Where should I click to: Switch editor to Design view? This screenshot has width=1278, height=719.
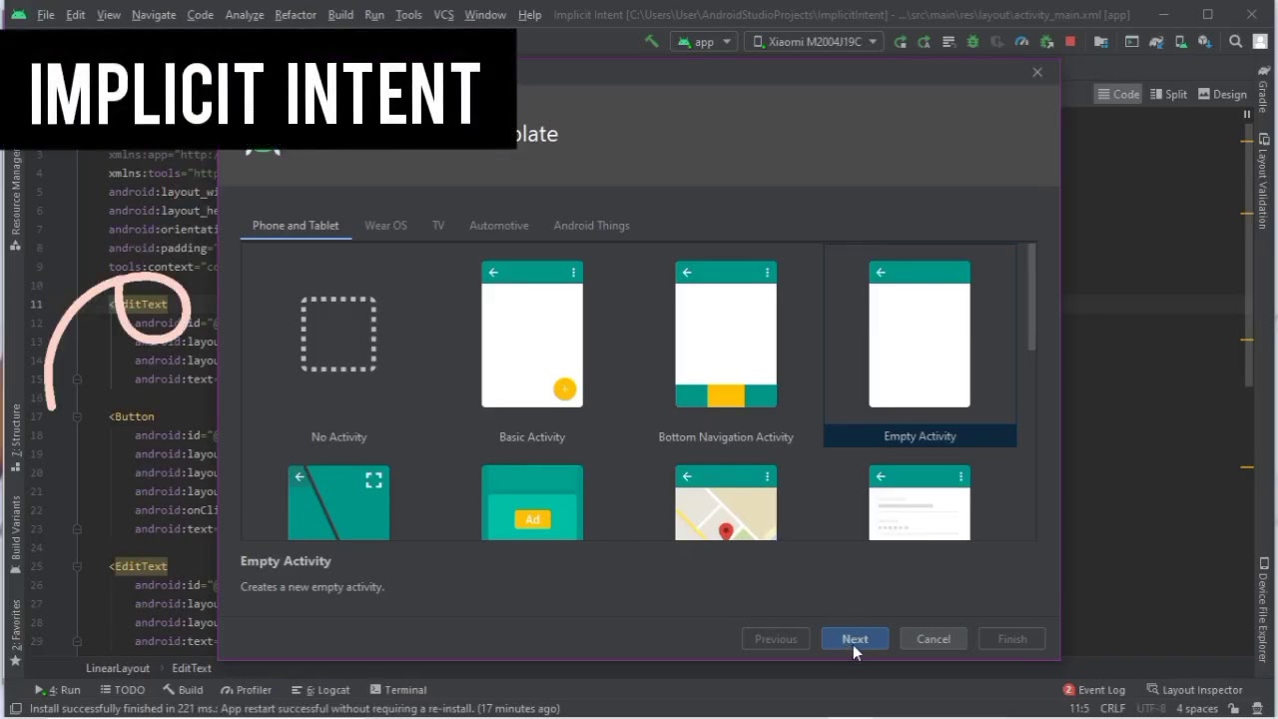pyautogui.click(x=1222, y=94)
